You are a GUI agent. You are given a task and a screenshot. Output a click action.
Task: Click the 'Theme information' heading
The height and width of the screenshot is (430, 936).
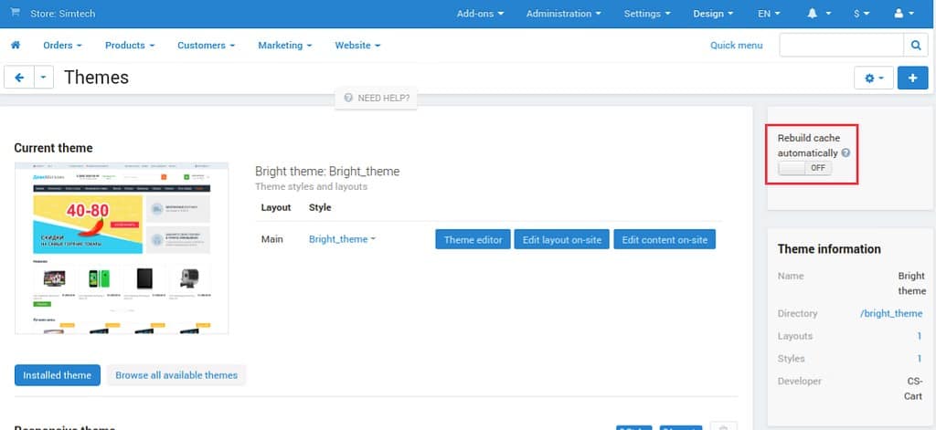[x=829, y=248]
